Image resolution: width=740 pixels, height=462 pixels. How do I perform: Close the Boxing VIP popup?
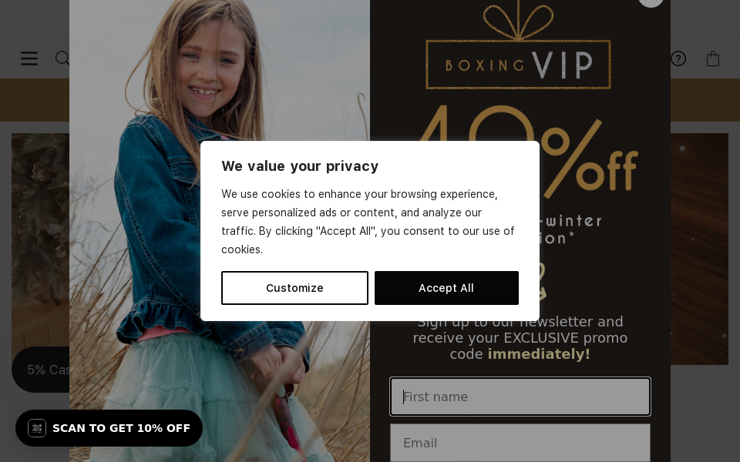point(651,2)
